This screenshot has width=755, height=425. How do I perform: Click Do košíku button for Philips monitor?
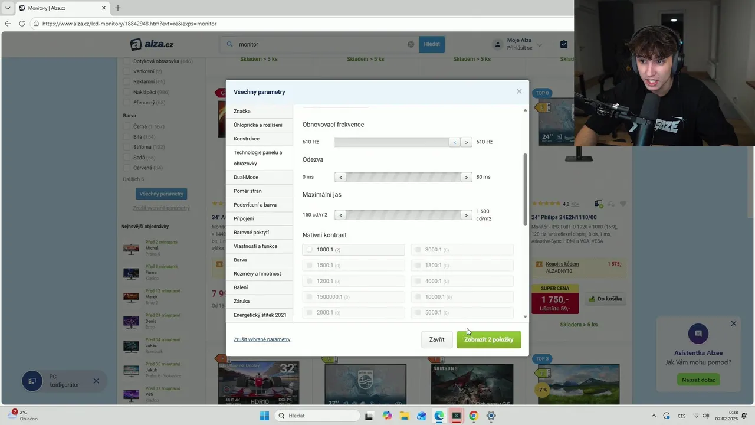(x=605, y=299)
